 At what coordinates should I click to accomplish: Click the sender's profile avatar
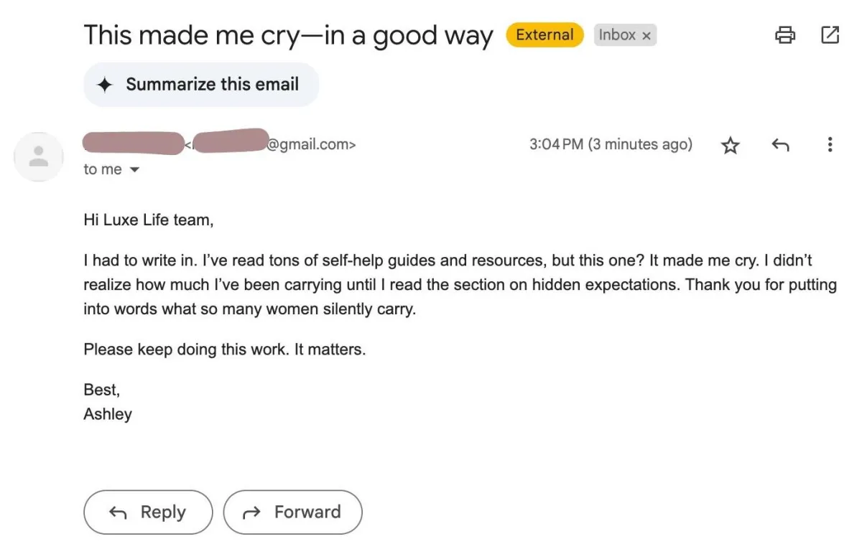[x=39, y=156]
